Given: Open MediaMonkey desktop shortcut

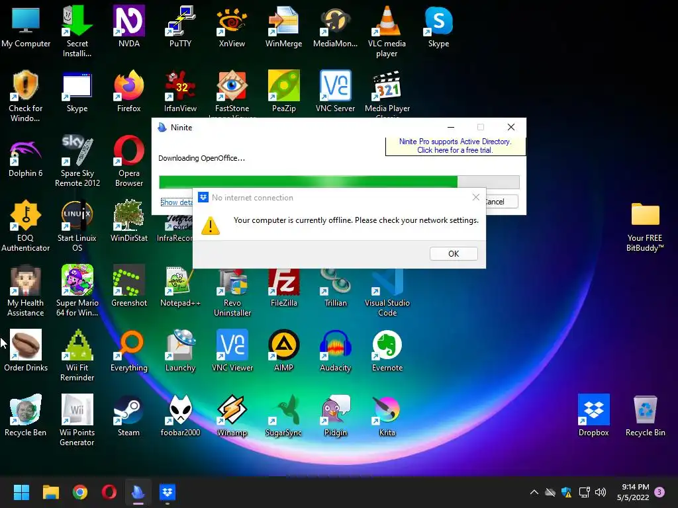Looking at the screenshot, I should [x=335, y=27].
